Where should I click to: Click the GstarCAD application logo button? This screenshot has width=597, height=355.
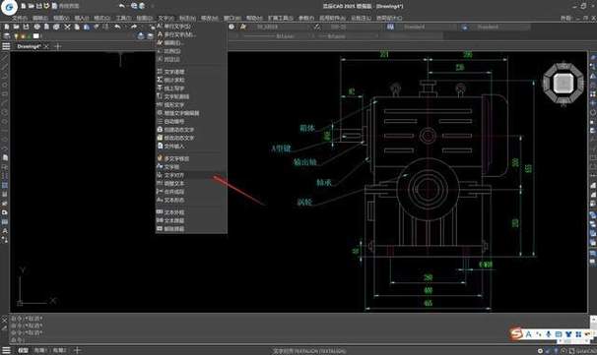[x=9, y=7]
